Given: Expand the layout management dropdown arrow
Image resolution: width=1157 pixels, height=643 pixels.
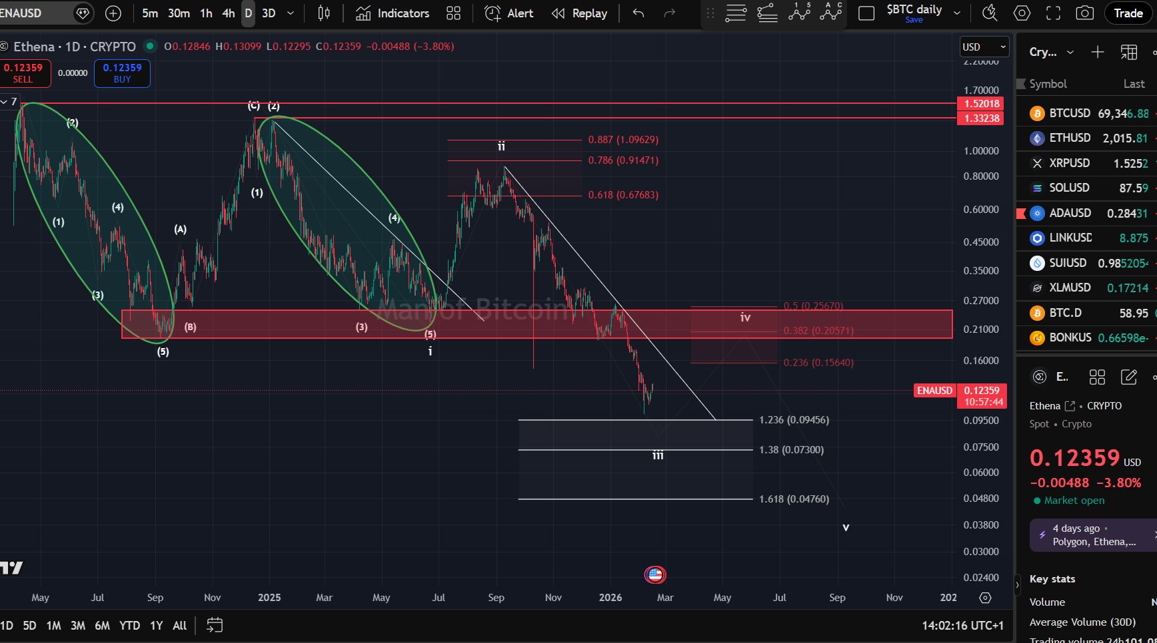Looking at the screenshot, I should pyautogui.click(x=957, y=13).
